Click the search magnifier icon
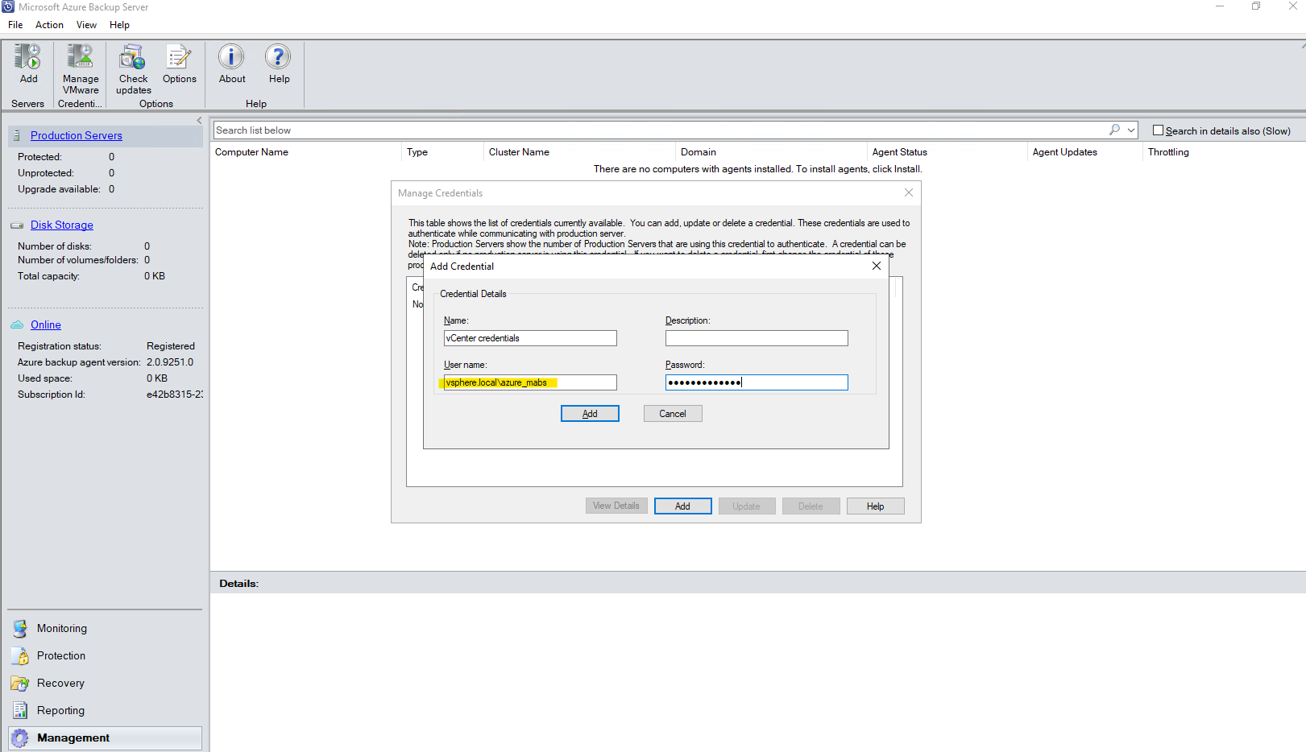Viewport: 1306px width, 752px height. pyautogui.click(x=1114, y=130)
